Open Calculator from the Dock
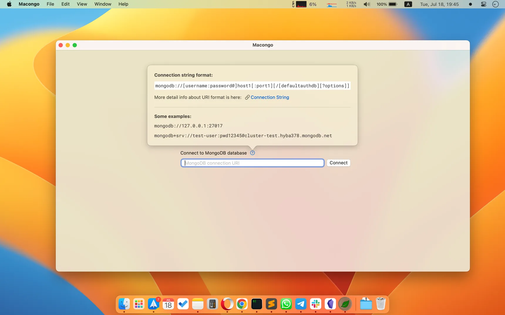505x315 pixels. [x=212, y=304]
